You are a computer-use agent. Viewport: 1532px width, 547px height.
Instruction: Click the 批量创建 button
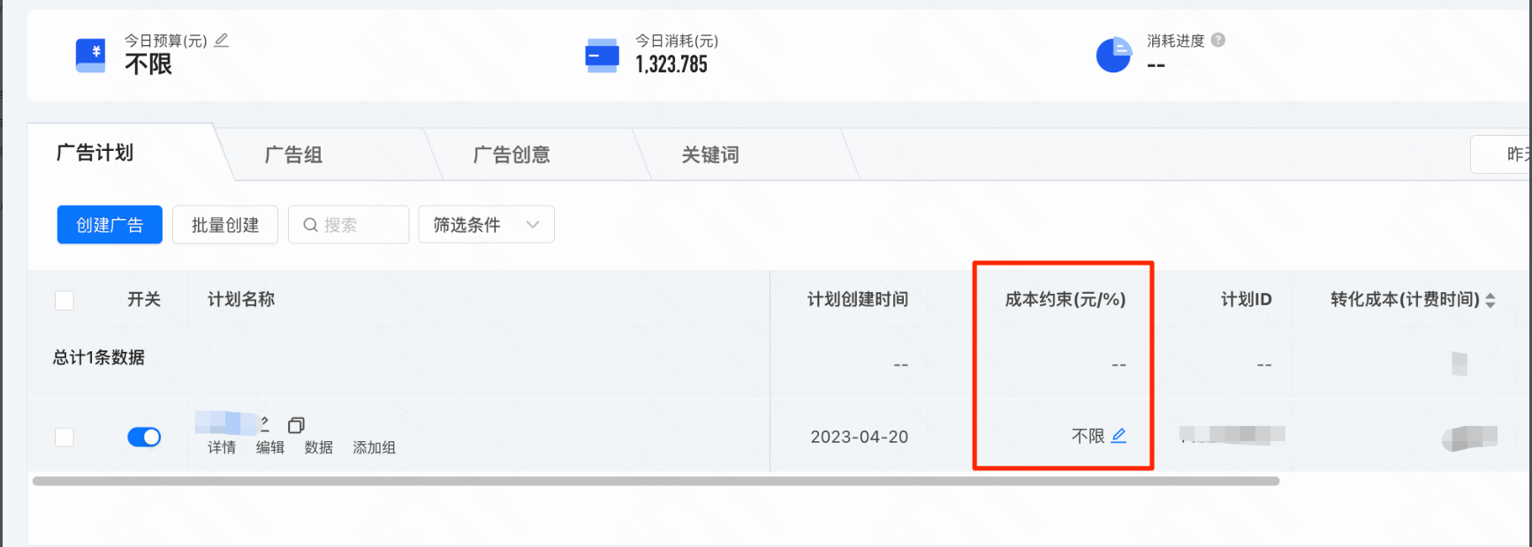(x=224, y=224)
